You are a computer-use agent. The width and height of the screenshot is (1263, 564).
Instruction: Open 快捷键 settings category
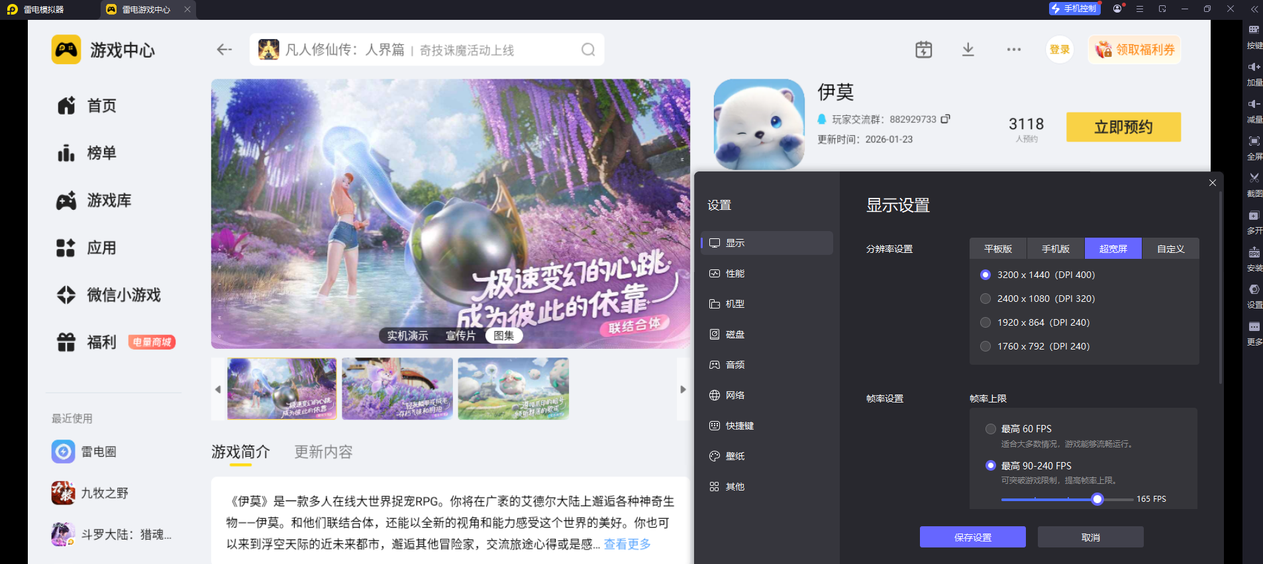[x=767, y=426]
